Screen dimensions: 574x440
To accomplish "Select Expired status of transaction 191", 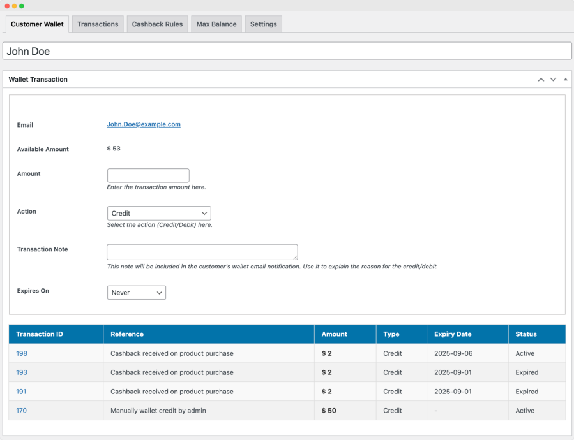I will pos(527,392).
